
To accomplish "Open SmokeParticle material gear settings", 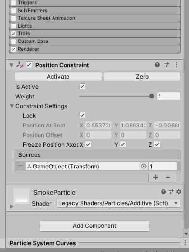I will coord(179,192).
